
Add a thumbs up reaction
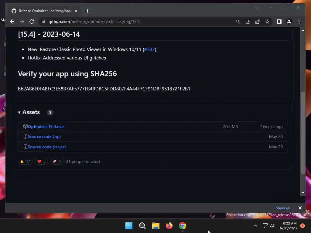(x=25, y=161)
